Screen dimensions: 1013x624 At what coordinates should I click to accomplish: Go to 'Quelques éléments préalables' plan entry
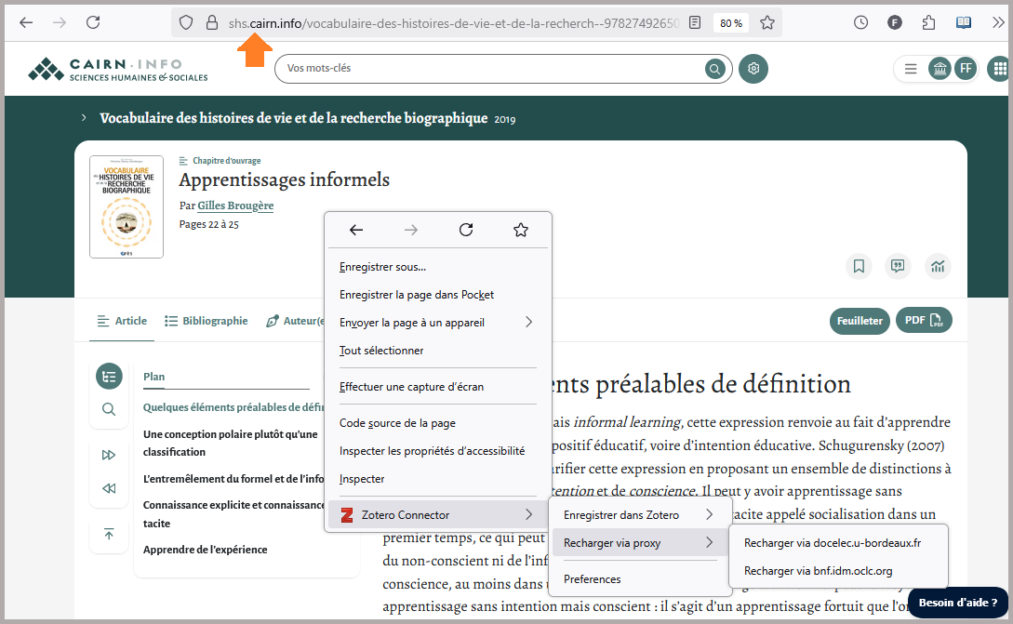[x=233, y=407]
